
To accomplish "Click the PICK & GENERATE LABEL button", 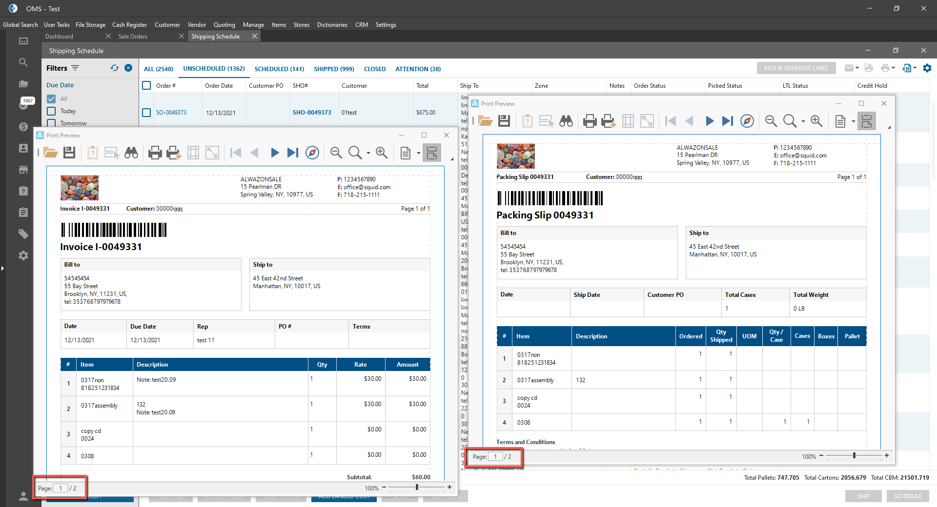I will [796, 68].
